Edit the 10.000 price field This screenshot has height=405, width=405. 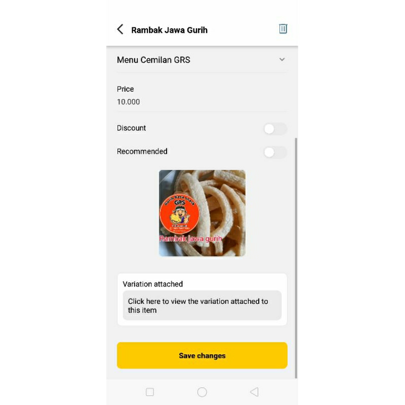coord(202,102)
